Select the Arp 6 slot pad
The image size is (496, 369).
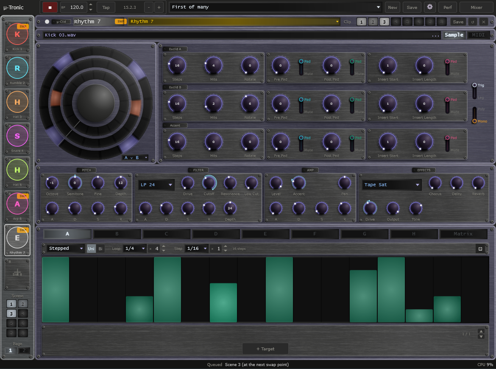pyautogui.click(x=17, y=204)
